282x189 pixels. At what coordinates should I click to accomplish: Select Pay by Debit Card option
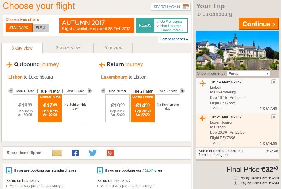[x=236, y=183]
